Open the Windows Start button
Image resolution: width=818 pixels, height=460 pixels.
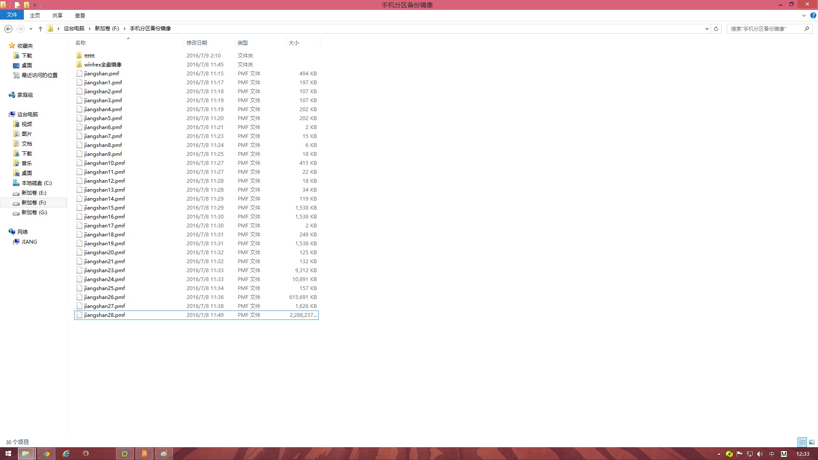[8, 454]
